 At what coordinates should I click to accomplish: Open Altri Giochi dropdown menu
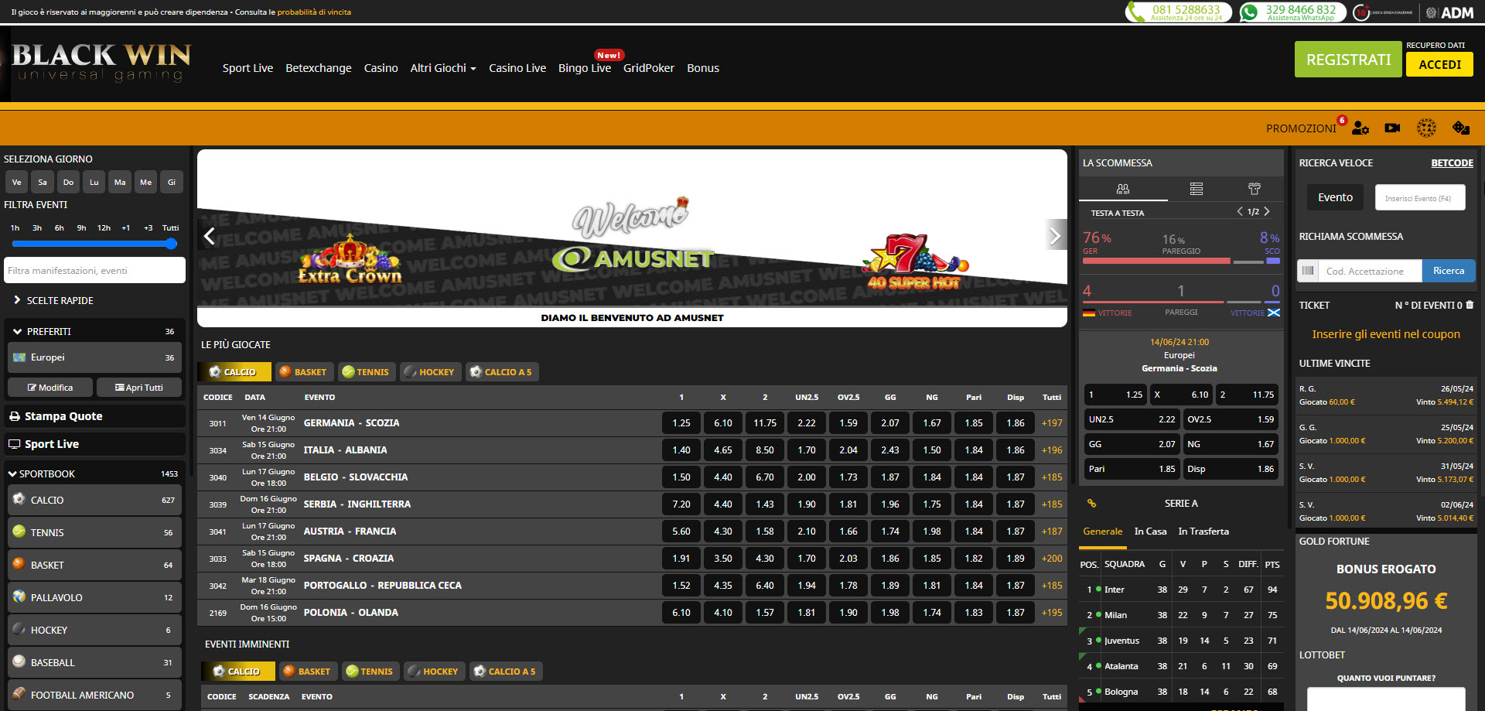[443, 68]
